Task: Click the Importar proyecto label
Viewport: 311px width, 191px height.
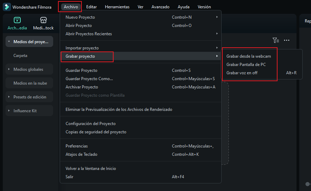Action: coord(82,48)
